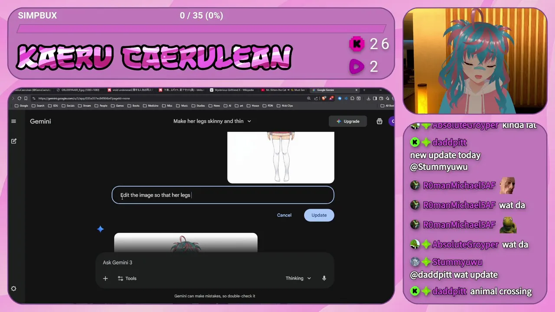Image resolution: width=555 pixels, height=312 pixels.
Task: Click the Gemini logo text
Action: point(40,121)
